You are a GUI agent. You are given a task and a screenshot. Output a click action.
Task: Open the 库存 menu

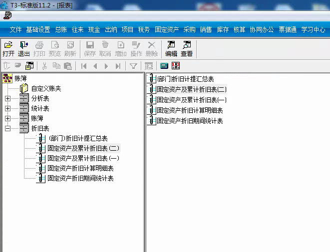tap(223, 29)
